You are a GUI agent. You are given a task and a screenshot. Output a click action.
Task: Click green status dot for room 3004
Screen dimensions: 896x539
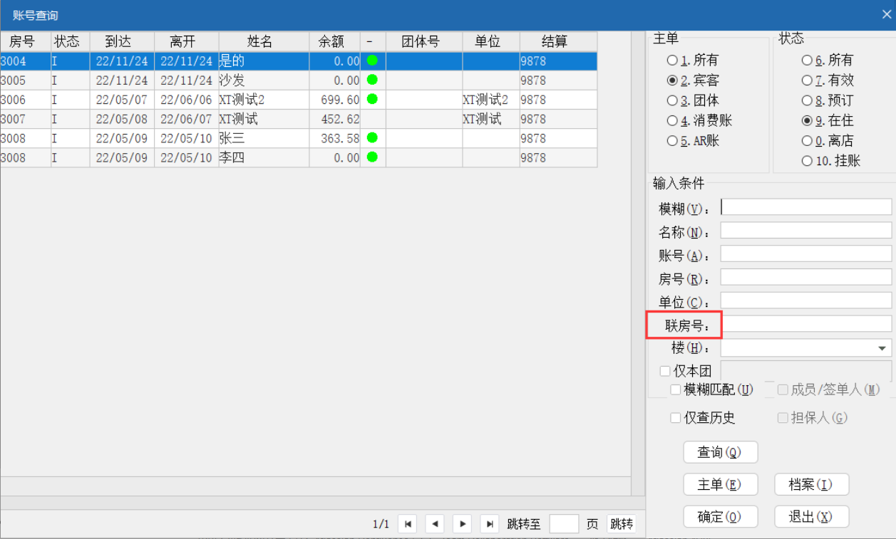point(372,61)
